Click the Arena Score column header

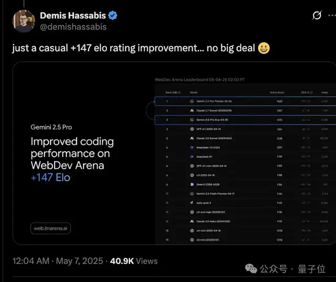pos(277,92)
